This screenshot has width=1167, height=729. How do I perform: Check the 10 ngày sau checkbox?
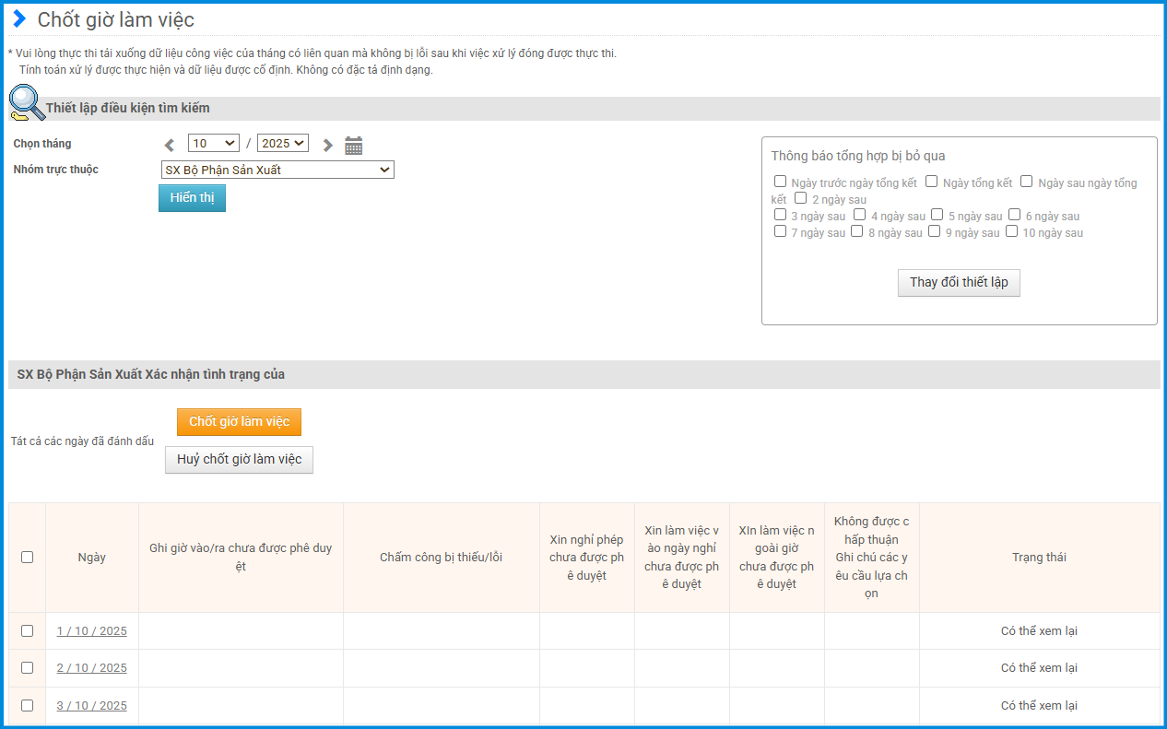[x=1012, y=231]
